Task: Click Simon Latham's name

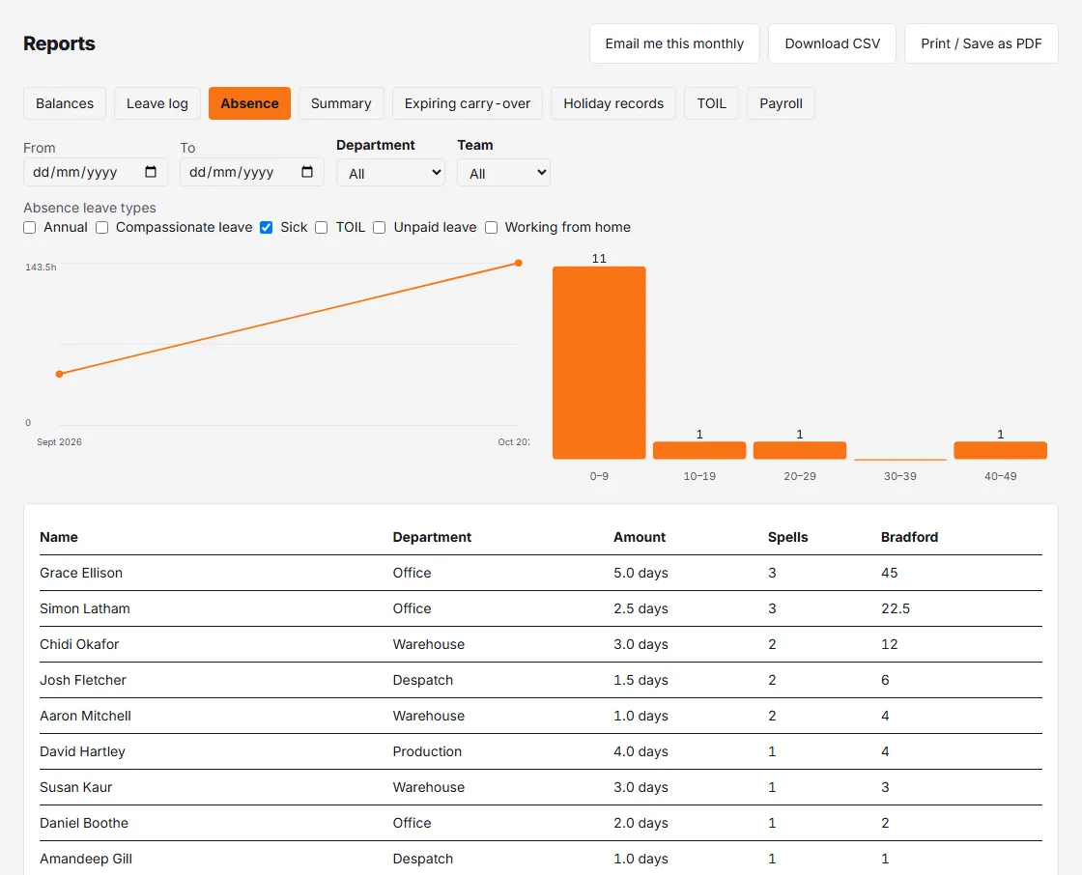Action: (x=85, y=608)
